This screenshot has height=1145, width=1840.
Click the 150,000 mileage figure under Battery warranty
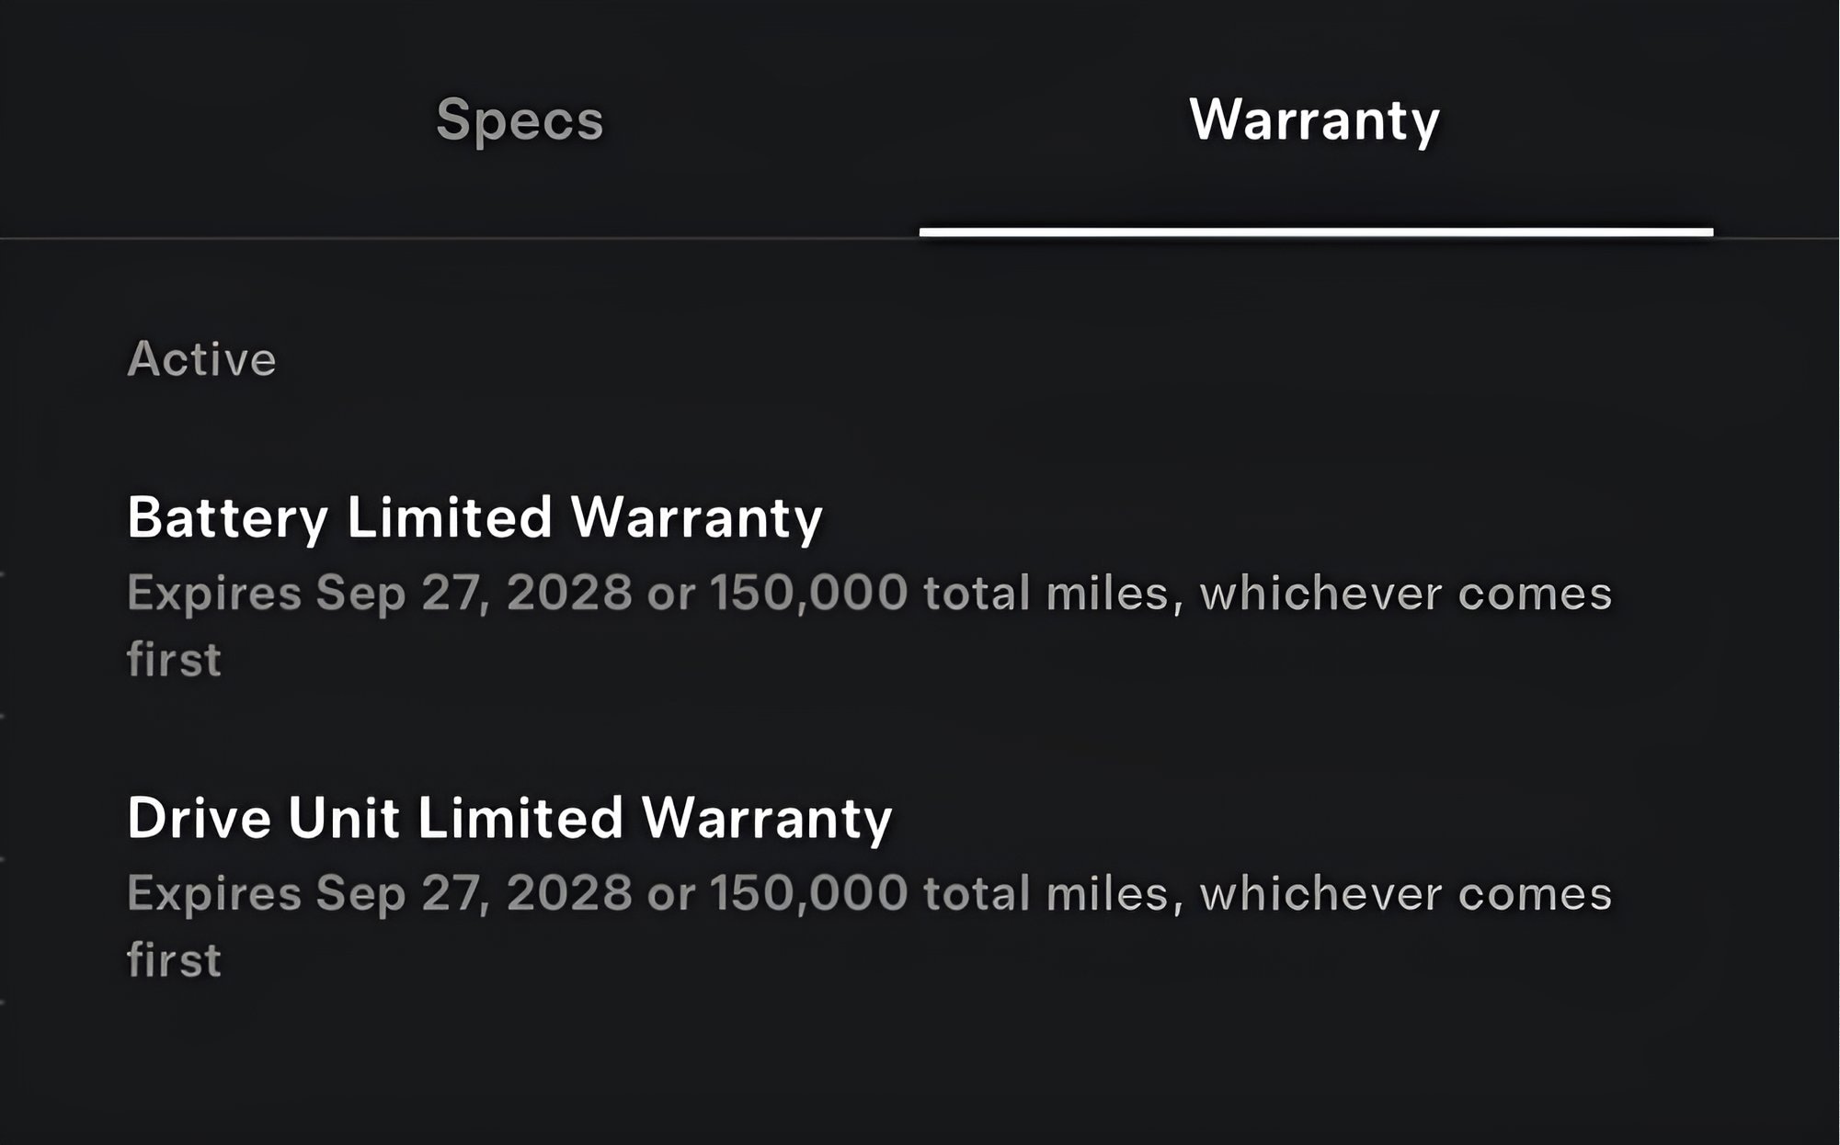tap(808, 593)
